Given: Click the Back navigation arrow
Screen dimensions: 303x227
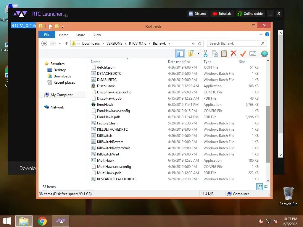Looking at the screenshot, I should point(44,43).
